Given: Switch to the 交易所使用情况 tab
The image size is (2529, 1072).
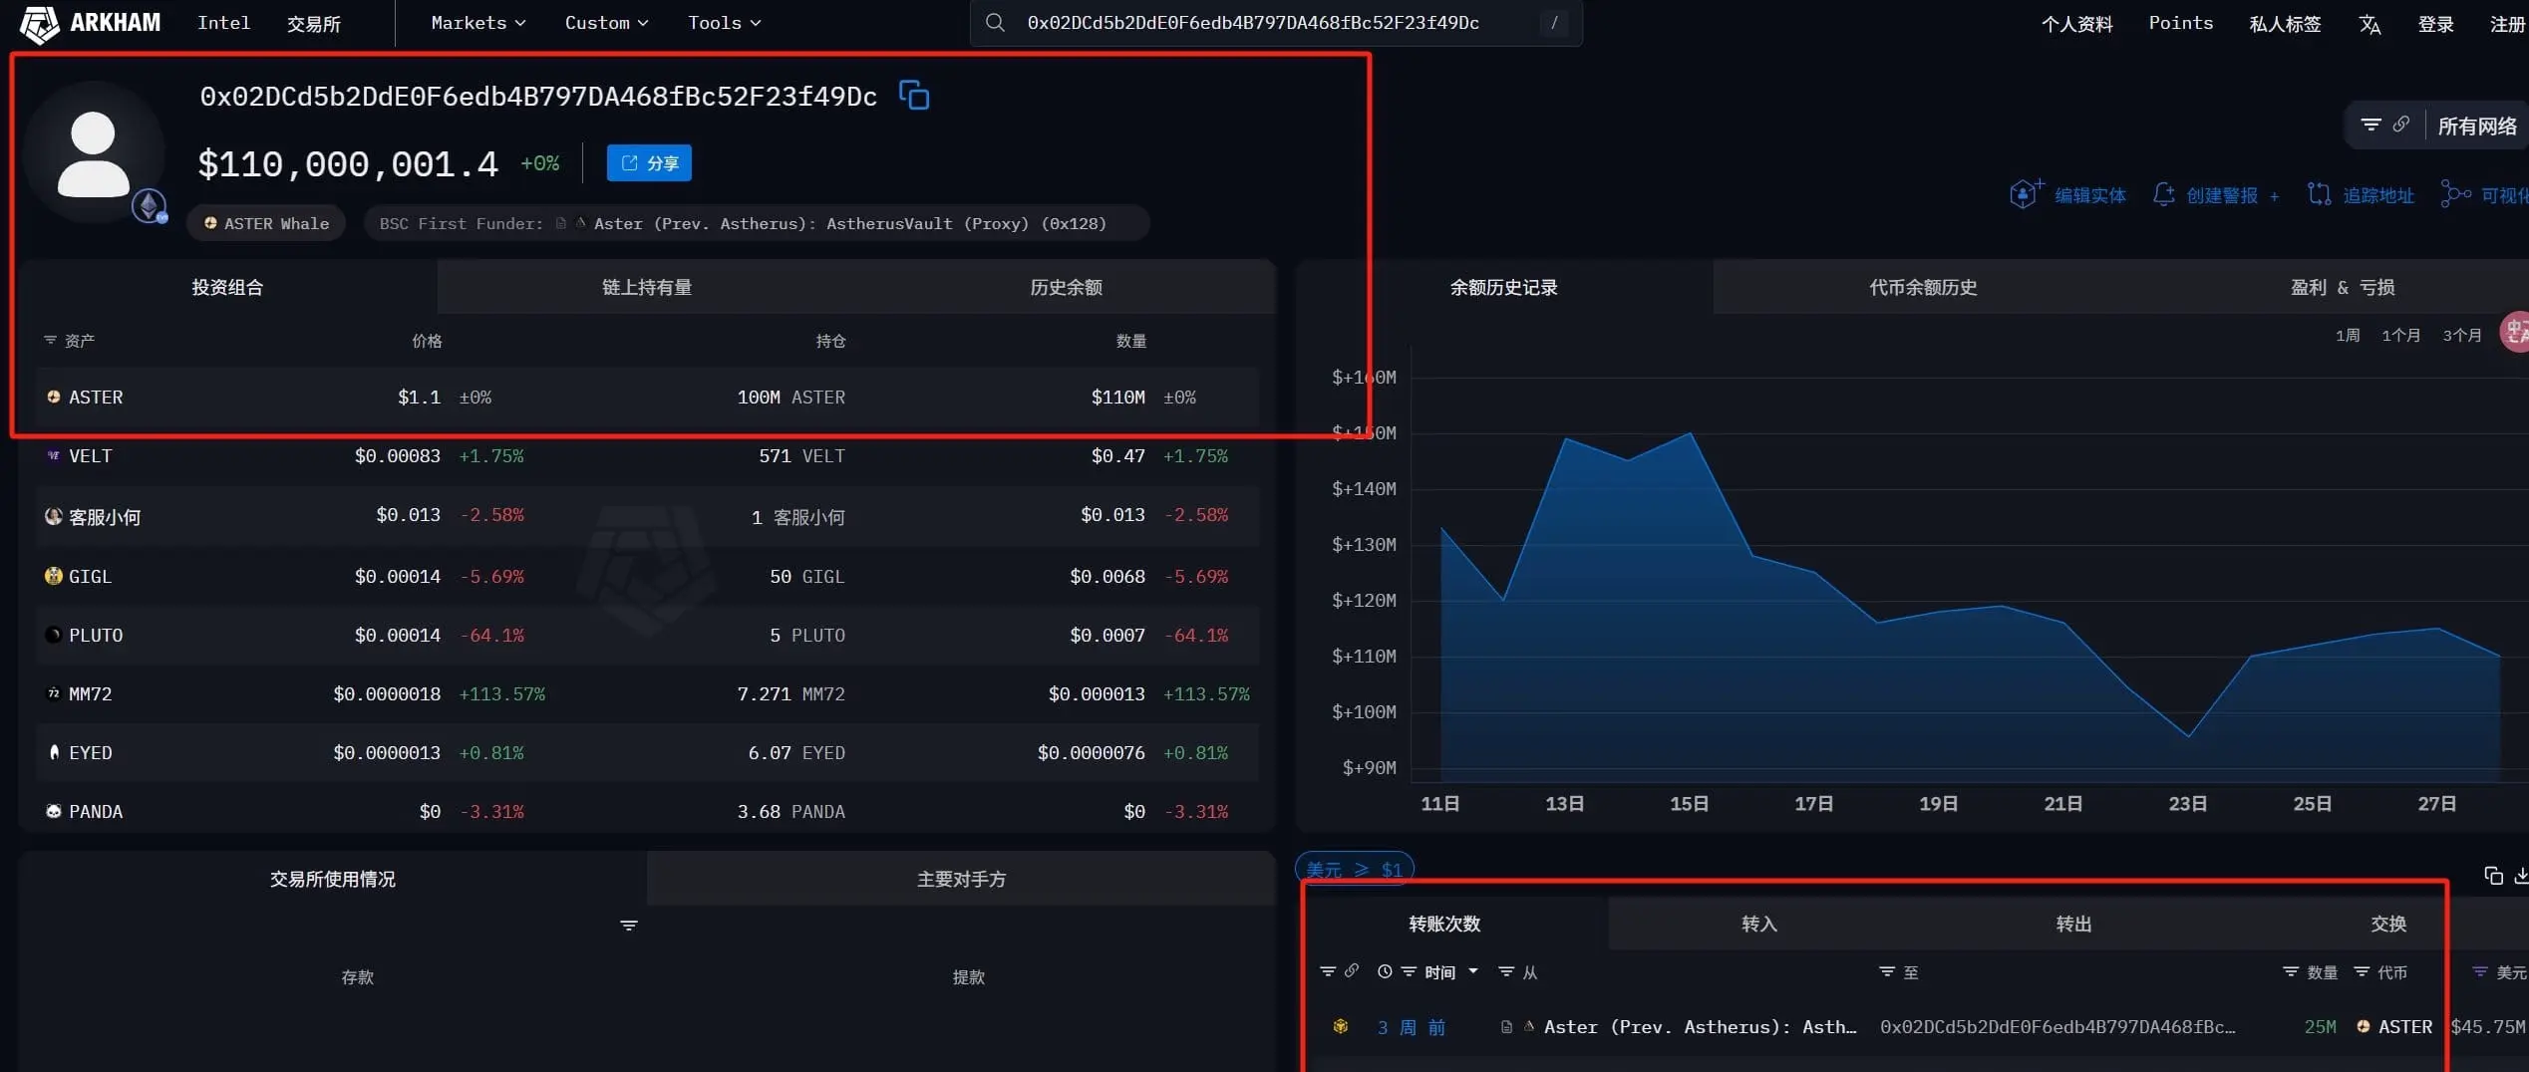Looking at the screenshot, I should 332,879.
